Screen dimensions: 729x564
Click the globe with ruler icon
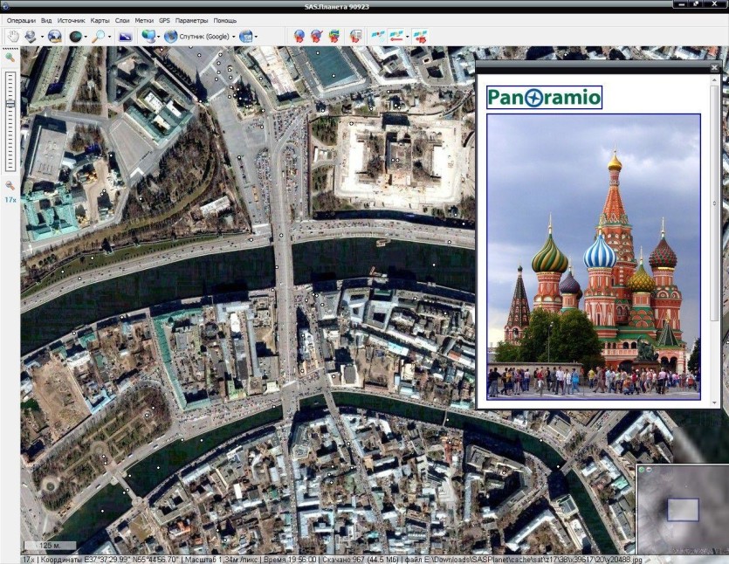(54, 37)
